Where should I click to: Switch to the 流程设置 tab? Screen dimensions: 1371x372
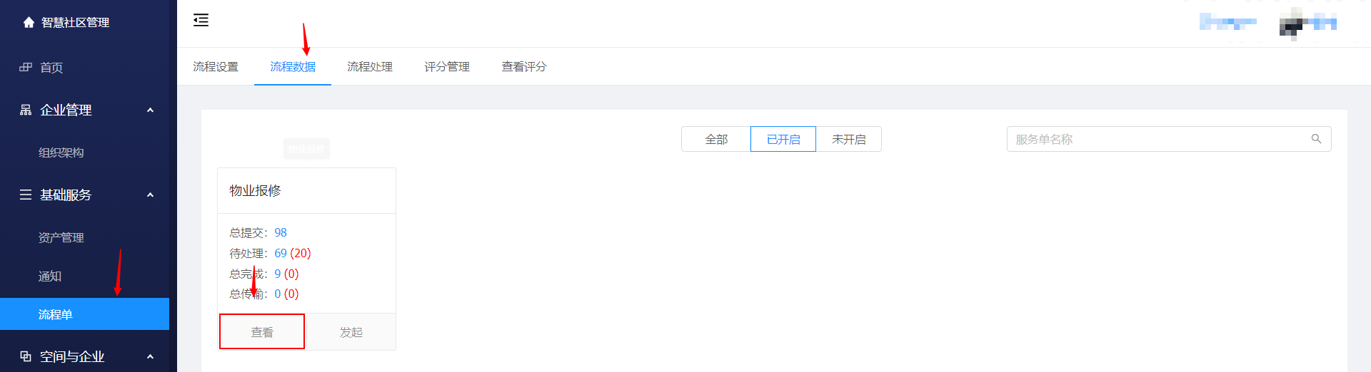(x=216, y=66)
